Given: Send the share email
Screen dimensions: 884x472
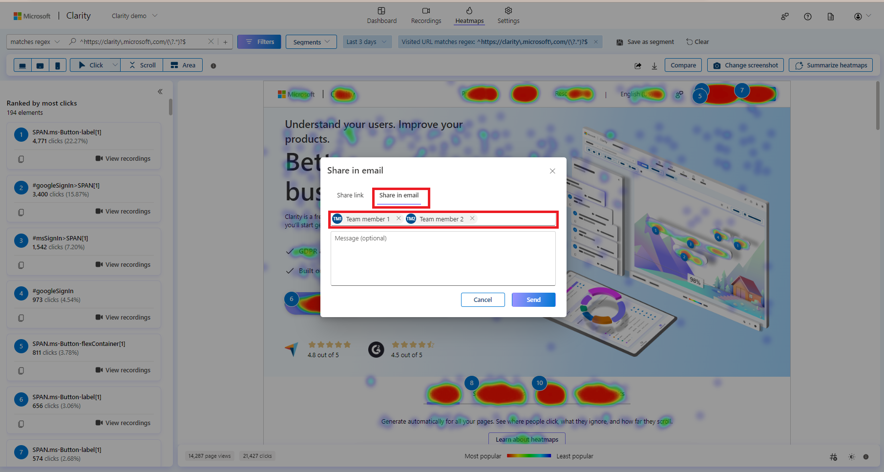Looking at the screenshot, I should [533, 300].
